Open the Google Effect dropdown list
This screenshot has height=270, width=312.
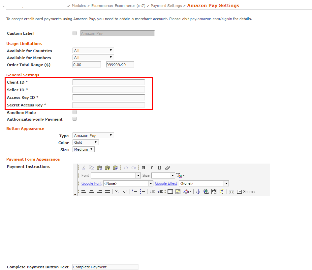pos(204,183)
